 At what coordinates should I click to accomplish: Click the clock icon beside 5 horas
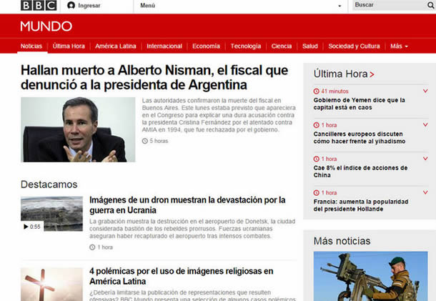point(145,141)
